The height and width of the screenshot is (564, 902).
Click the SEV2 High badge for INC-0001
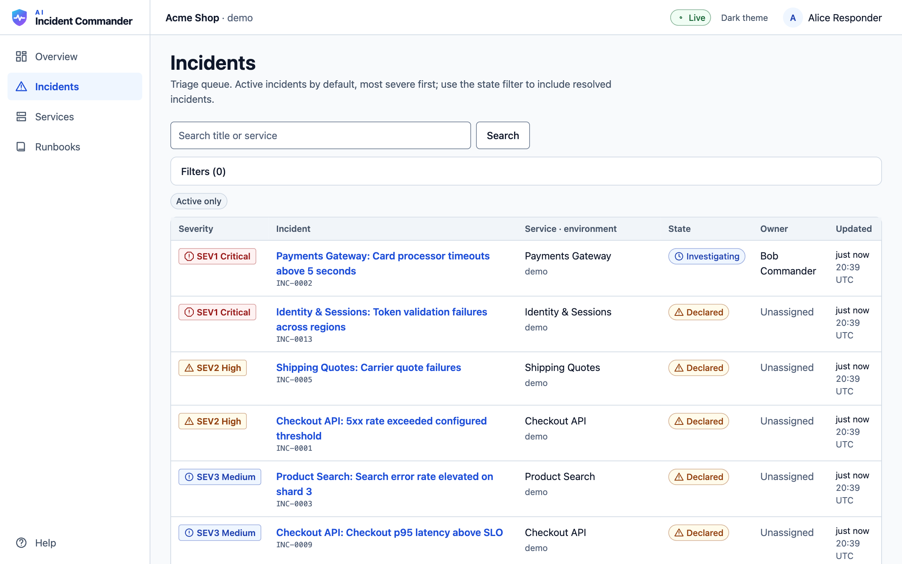[213, 421]
